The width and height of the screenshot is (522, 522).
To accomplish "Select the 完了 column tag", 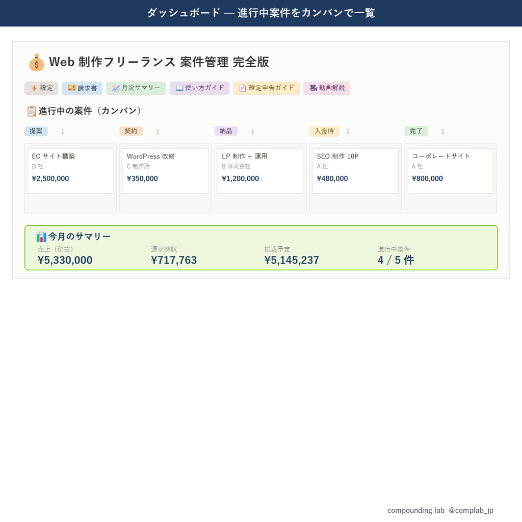I will [416, 131].
